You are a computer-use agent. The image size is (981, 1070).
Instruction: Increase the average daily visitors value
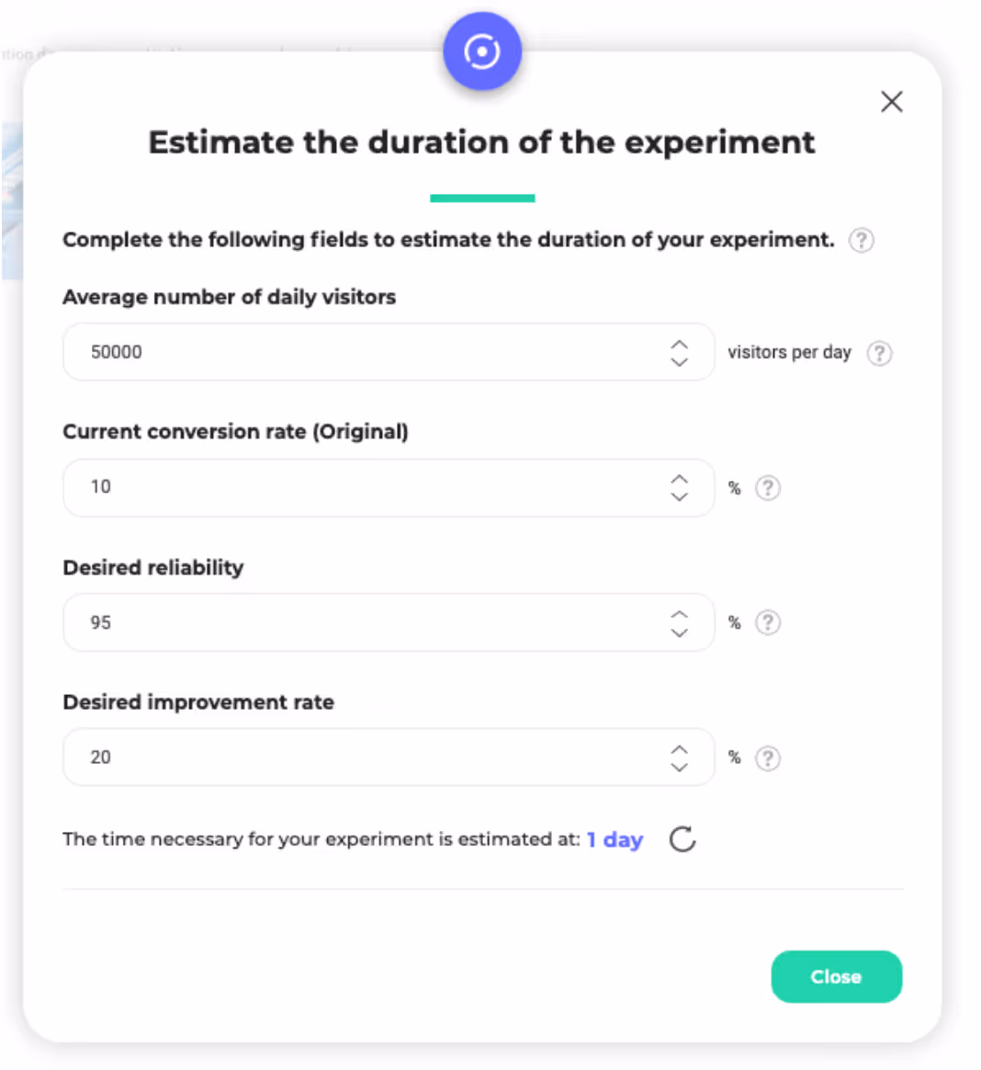pyautogui.click(x=679, y=344)
